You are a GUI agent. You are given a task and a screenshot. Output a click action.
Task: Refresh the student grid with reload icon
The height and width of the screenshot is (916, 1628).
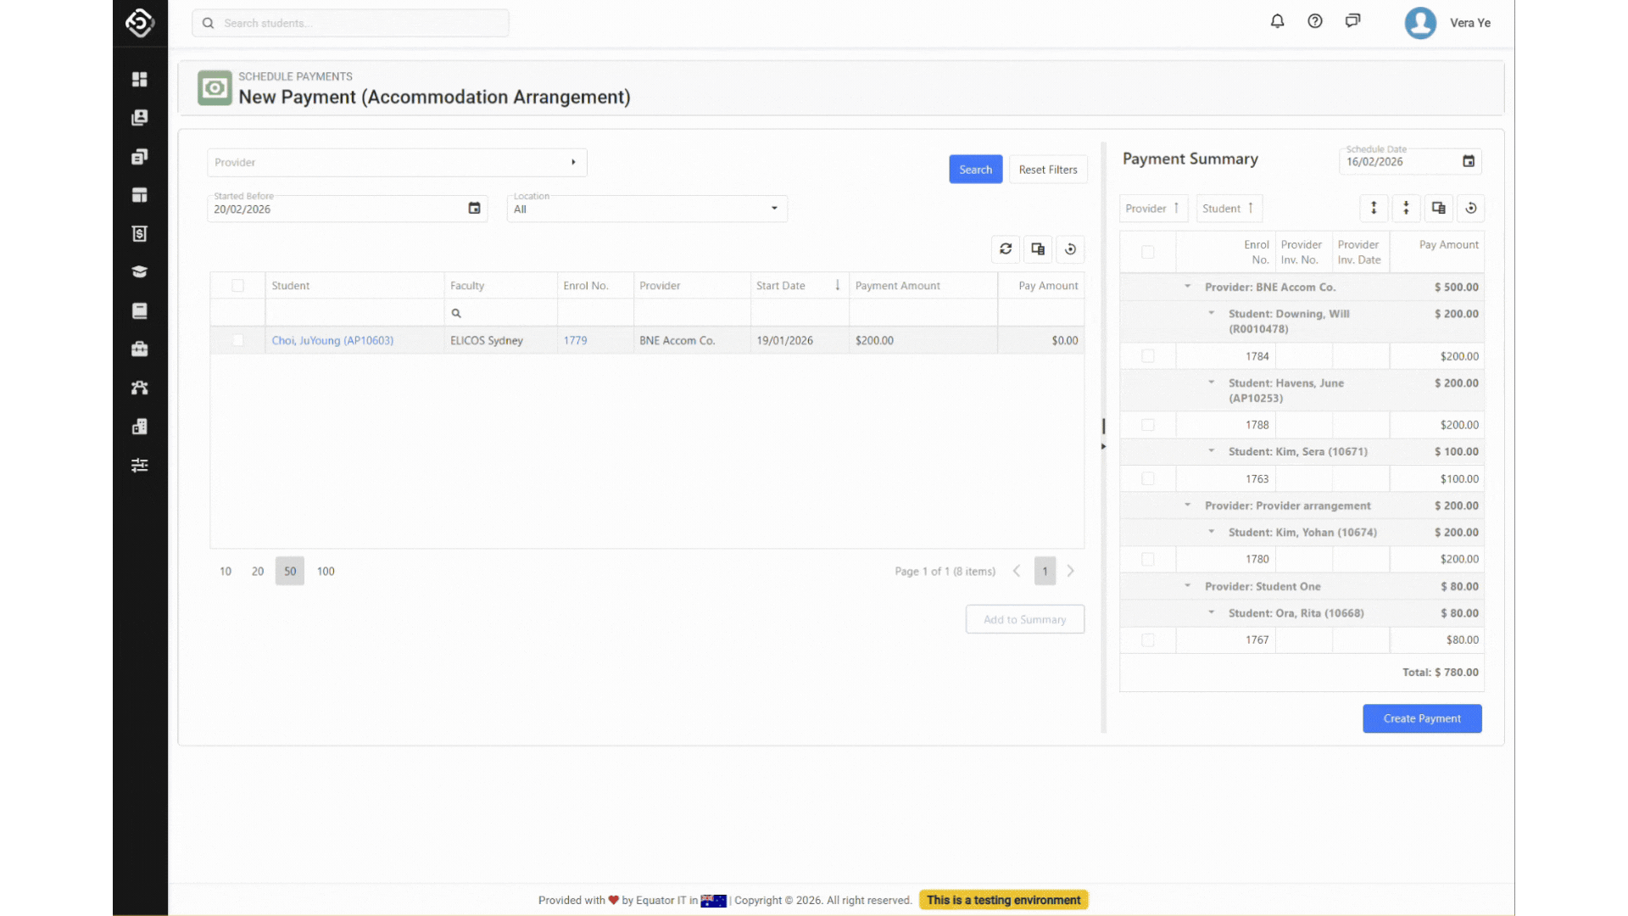[x=1006, y=249]
